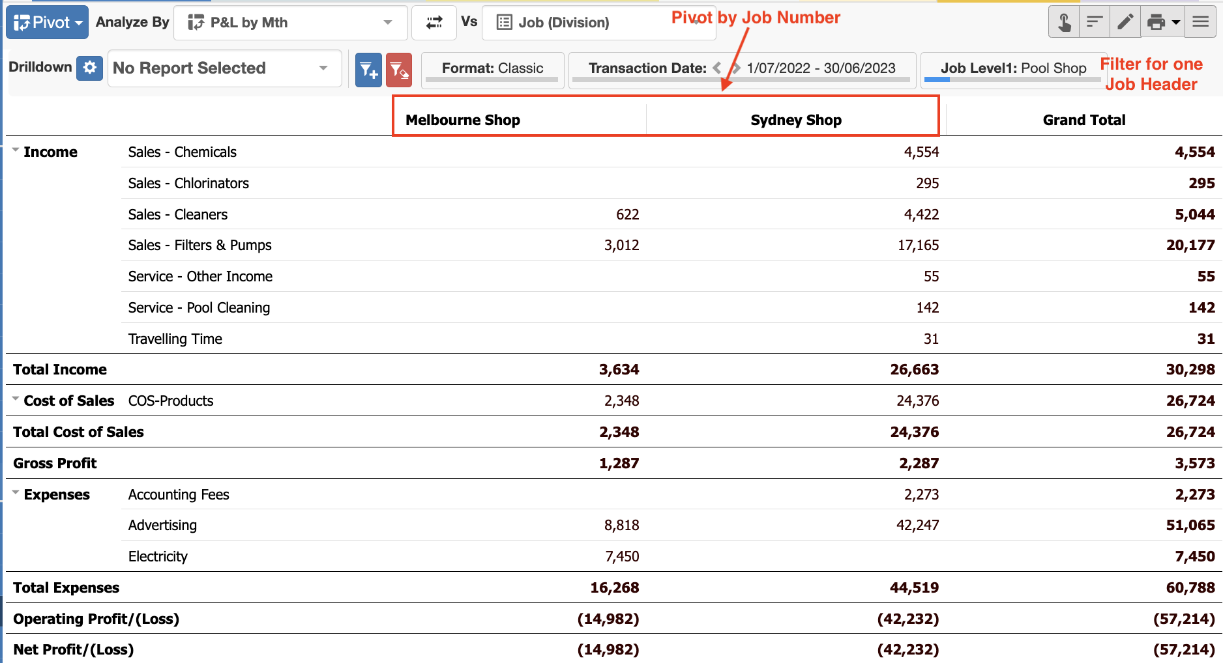1223x663 pixels.
Task: Click Grand Total Advertising value 51,065
Action: coord(1190,525)
